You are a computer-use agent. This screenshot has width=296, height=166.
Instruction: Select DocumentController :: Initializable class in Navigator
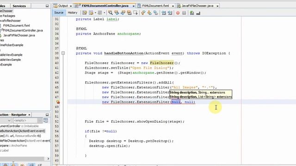pyautogui.click(x=19, y=126)
